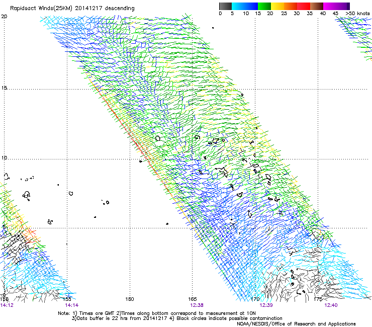The width and height of the screenshot is (372, 327).
Task: Click the brown 35-40 knots legend swatch
Action: (x=317, y=6)
